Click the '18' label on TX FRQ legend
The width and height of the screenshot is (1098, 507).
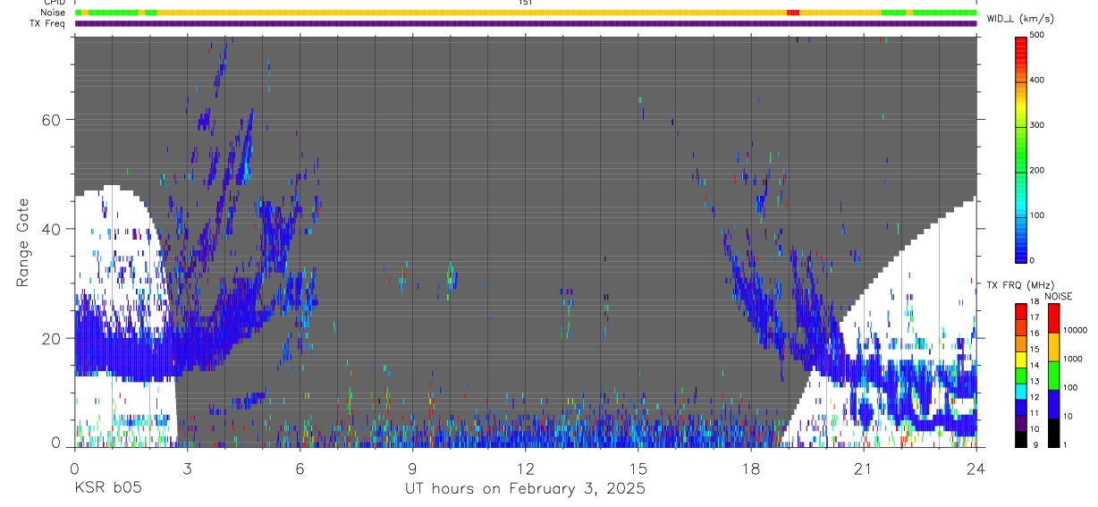[x=1035, y=302]
